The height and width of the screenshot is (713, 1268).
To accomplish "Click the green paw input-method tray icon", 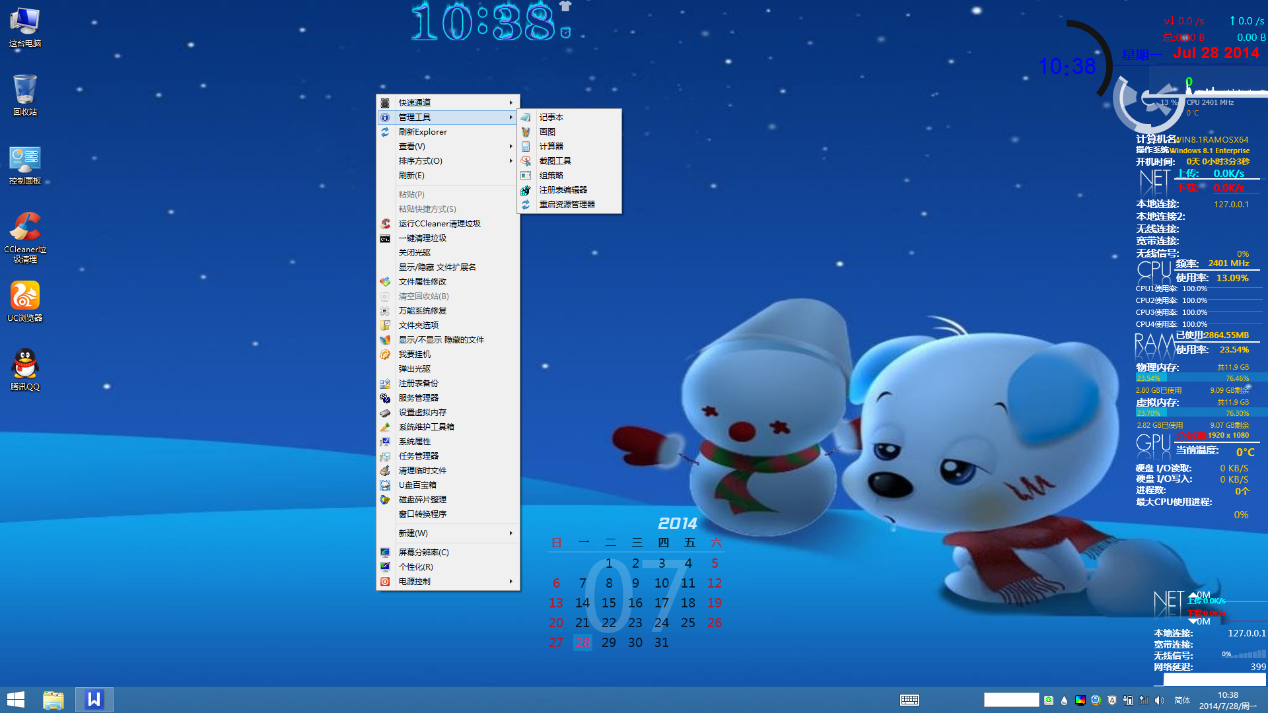I will click(x=1048, y=700).
